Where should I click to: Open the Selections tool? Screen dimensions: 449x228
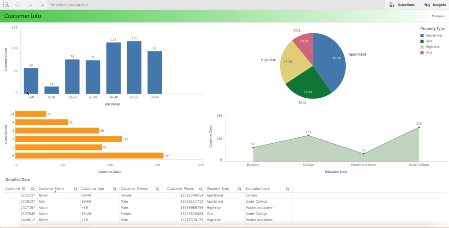(402, 5)
